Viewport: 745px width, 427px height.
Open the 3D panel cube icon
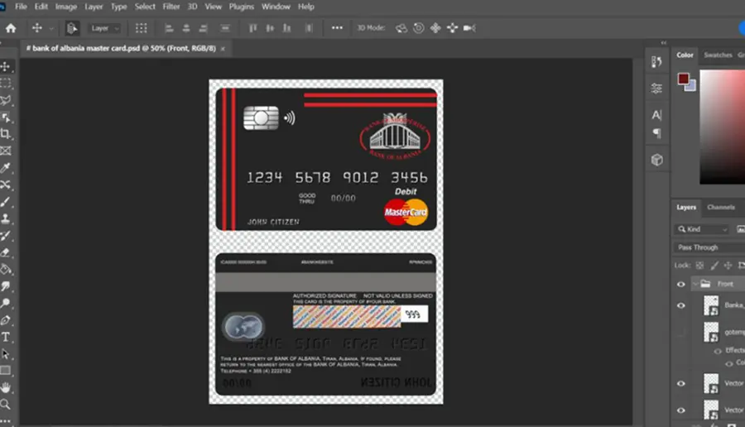[x=656, y=160]
